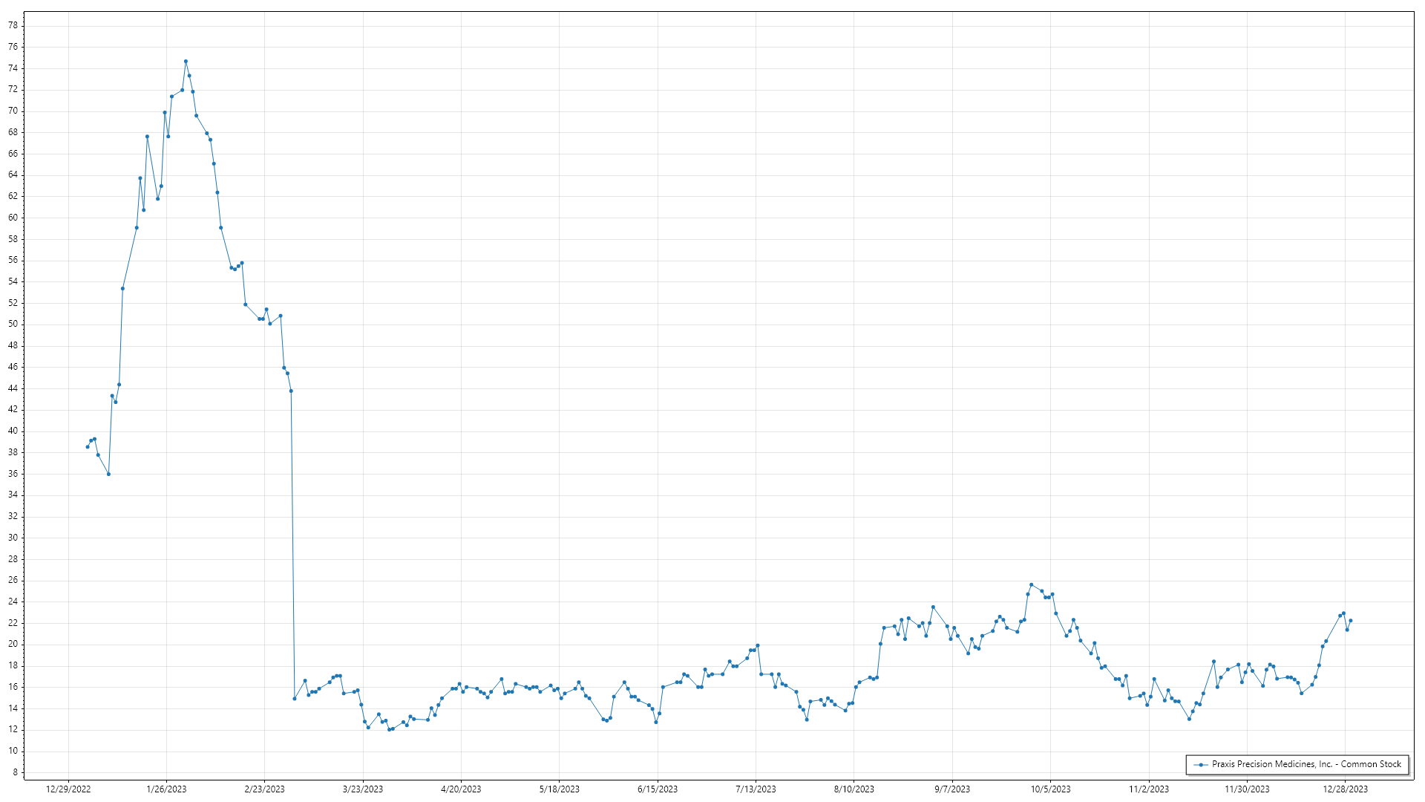Click the 7/13/2023 x-axis date label
Image resolution: width=1425 pixels, height=802 pixels.
pyautogui.click(x=756, y=789)
